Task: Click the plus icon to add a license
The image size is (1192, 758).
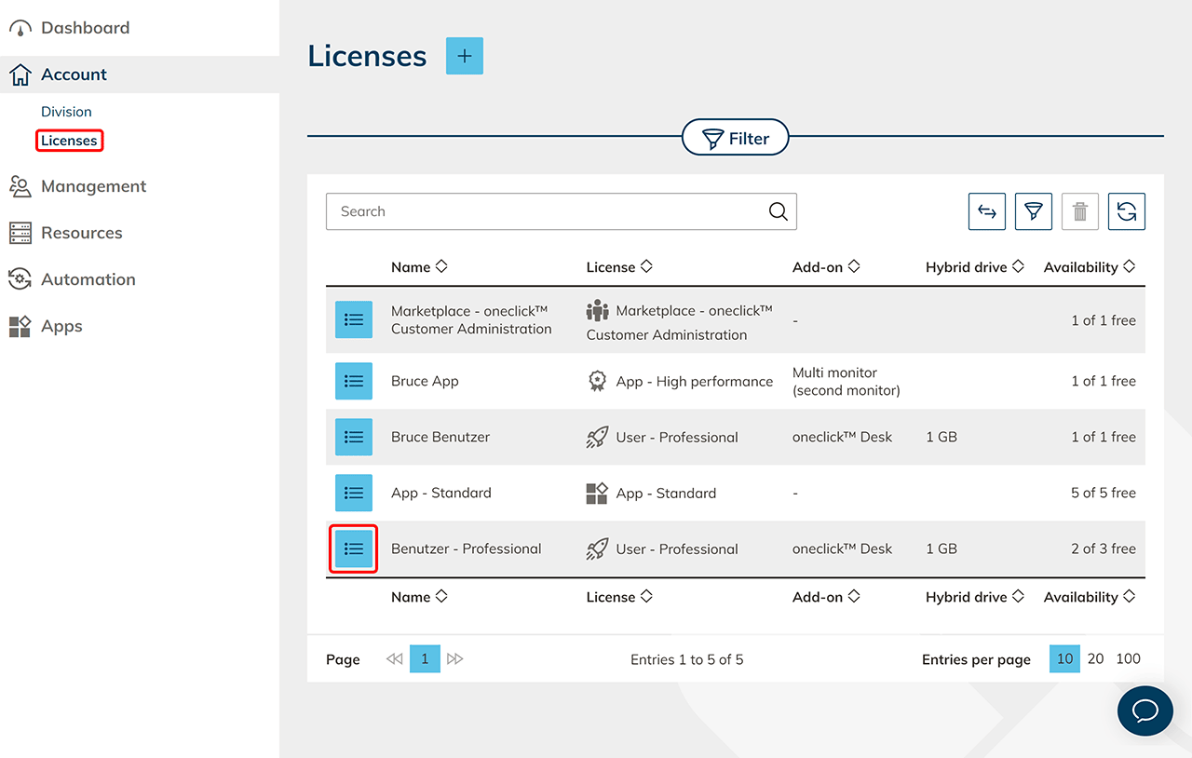Action: click(x=465, y=56)
